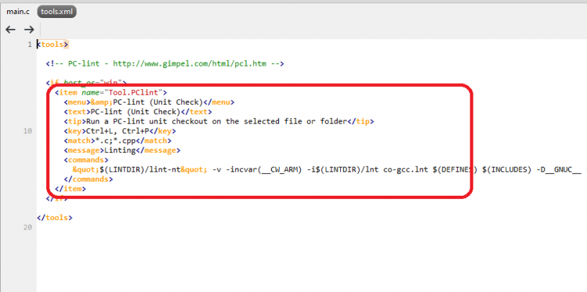Click the <message> Linting line
The image size is (587, 292).
[x=122, y=150]
